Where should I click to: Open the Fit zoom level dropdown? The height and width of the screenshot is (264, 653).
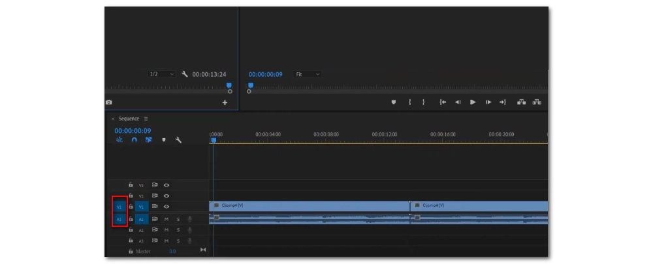click(x=308, y=74)
